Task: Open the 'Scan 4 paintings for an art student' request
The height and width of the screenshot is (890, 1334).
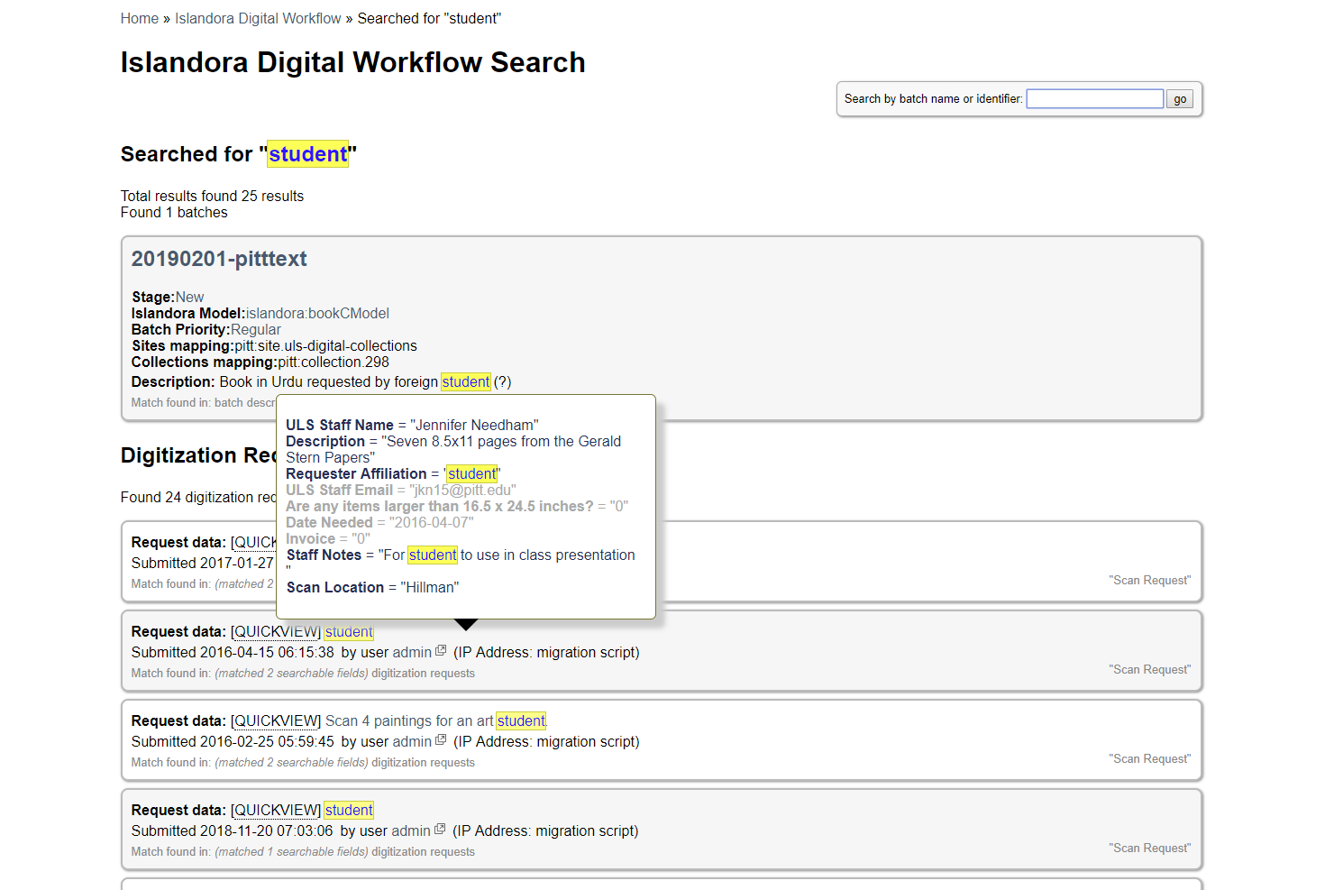Action: pyautogui.click(x=435, y=720)
